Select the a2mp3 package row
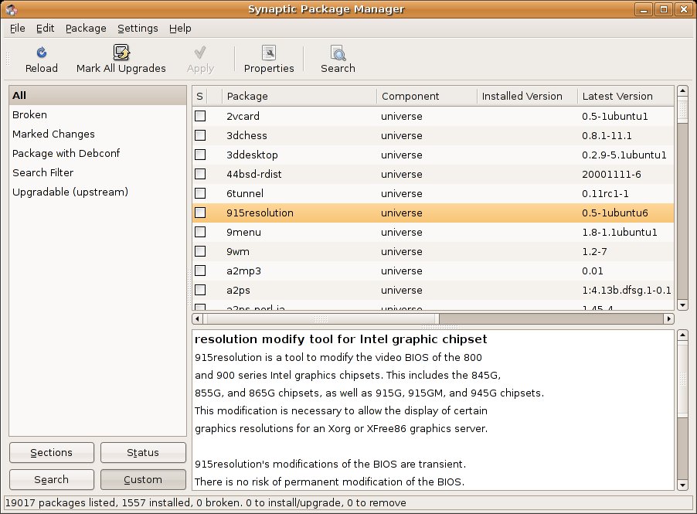 (433, 271)
